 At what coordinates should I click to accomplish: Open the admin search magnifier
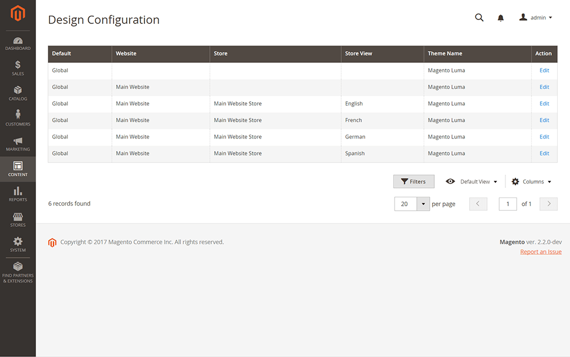(479, 17)
